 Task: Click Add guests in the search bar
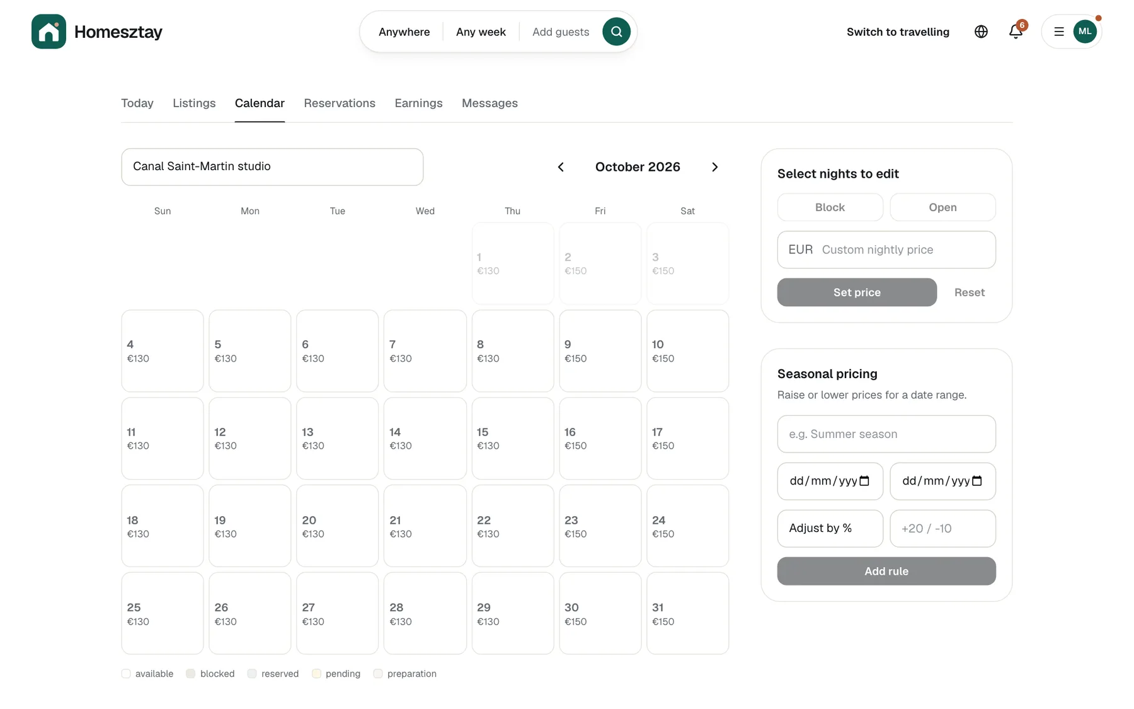[561, 32]
